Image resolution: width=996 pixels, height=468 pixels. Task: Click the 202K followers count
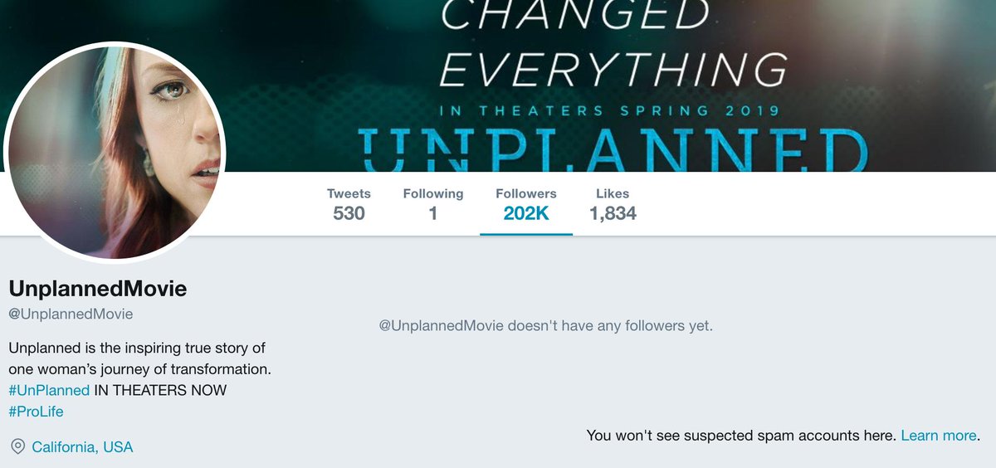526,214
